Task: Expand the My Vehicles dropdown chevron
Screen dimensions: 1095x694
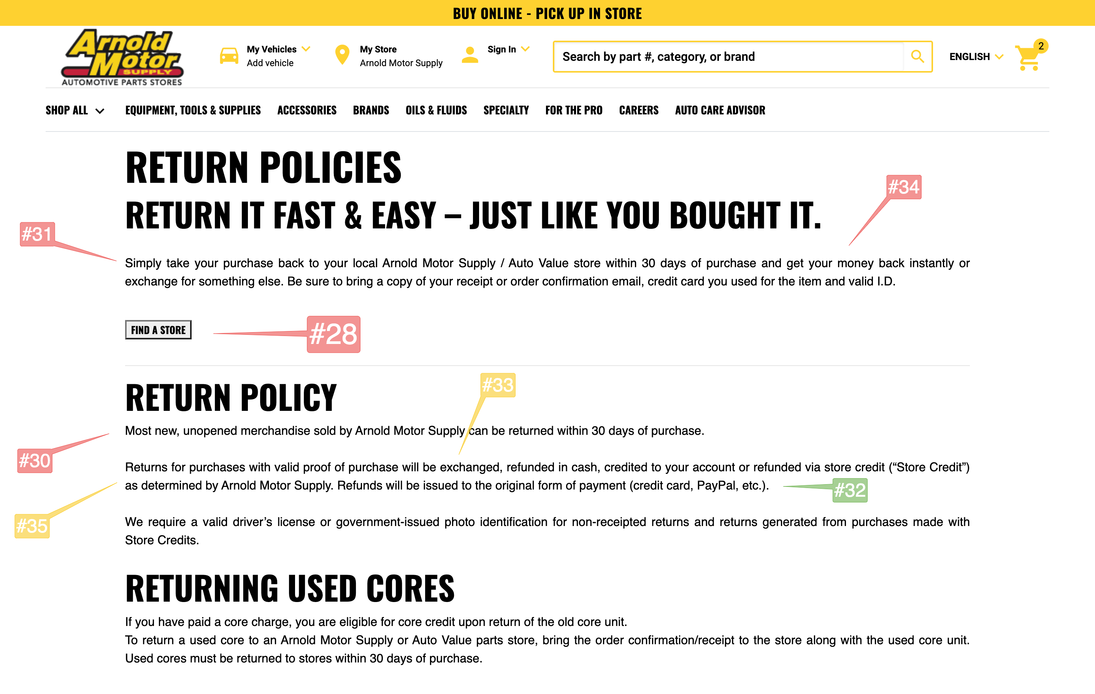Action: [x=306, y=49]
